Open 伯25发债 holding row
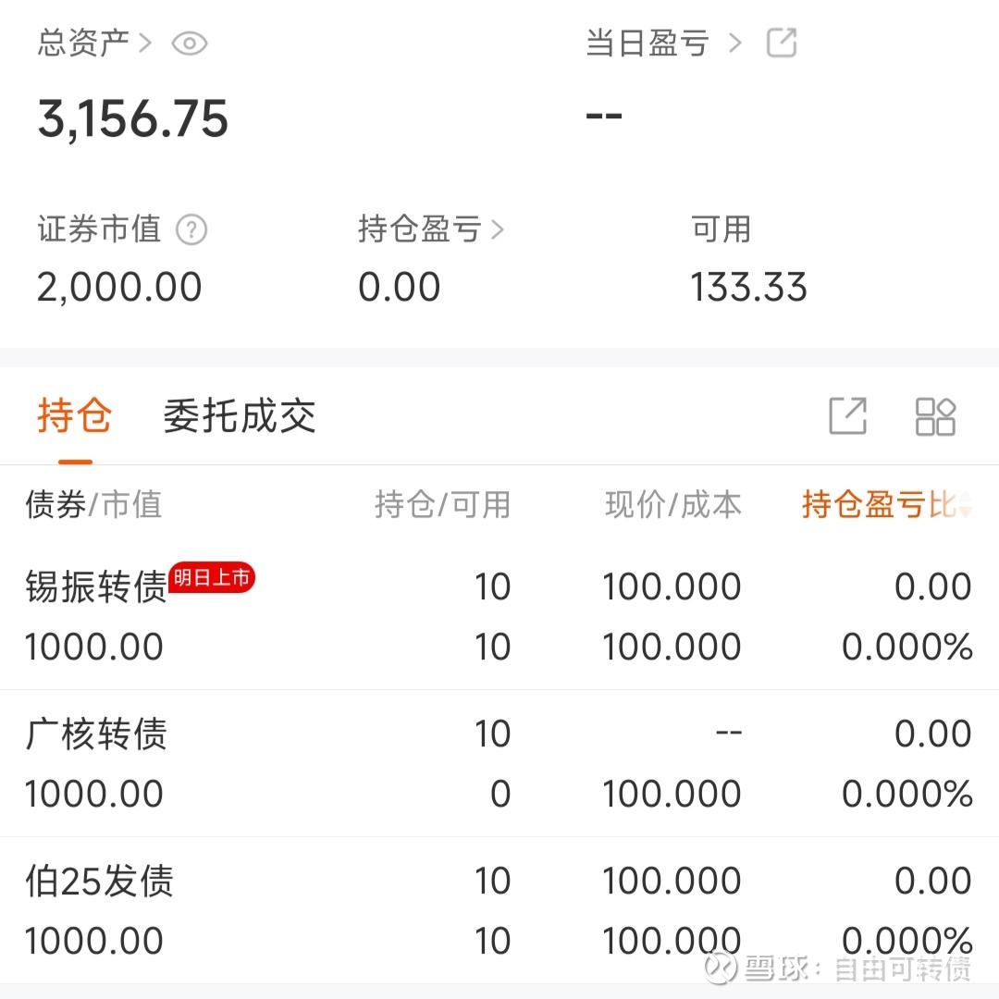Image resolution: width=999 pixels, height=999 pixels. point(499,910)
